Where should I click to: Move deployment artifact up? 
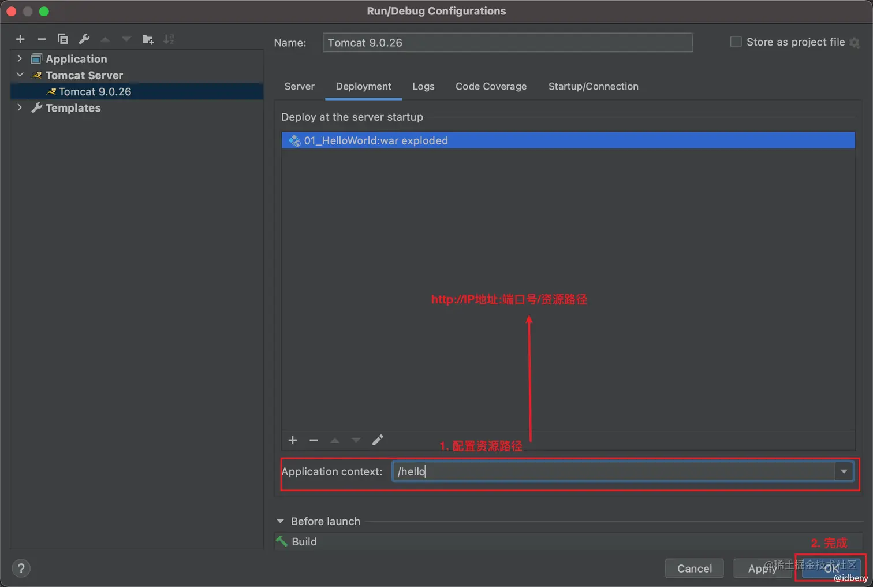click(335, 440)
